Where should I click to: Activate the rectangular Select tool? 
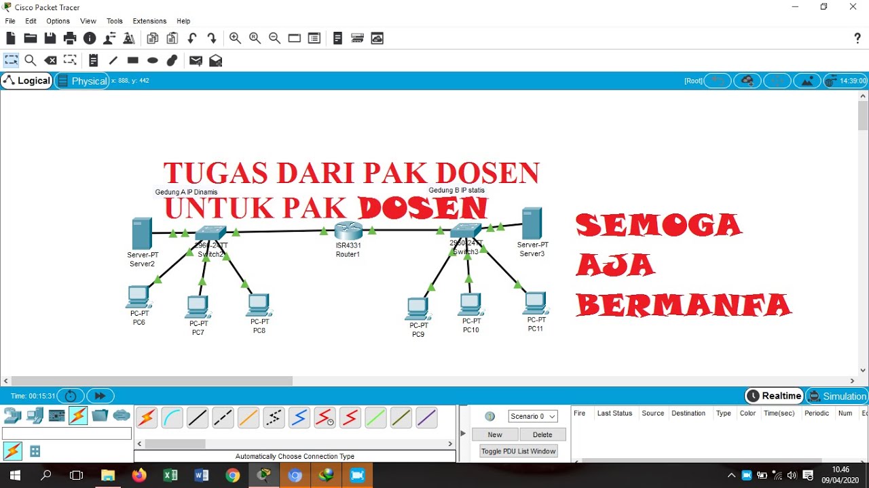tap(11, 60)
